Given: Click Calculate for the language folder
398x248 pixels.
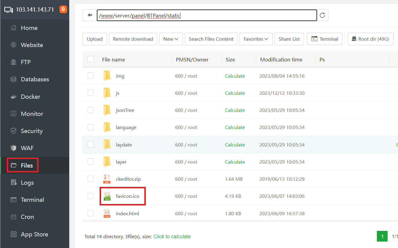Looking at the screenshot, I should pyautogui.click(x=235, y=128).
